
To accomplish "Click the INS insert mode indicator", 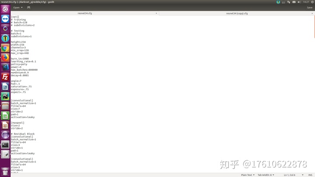I will tap(310, 175).
